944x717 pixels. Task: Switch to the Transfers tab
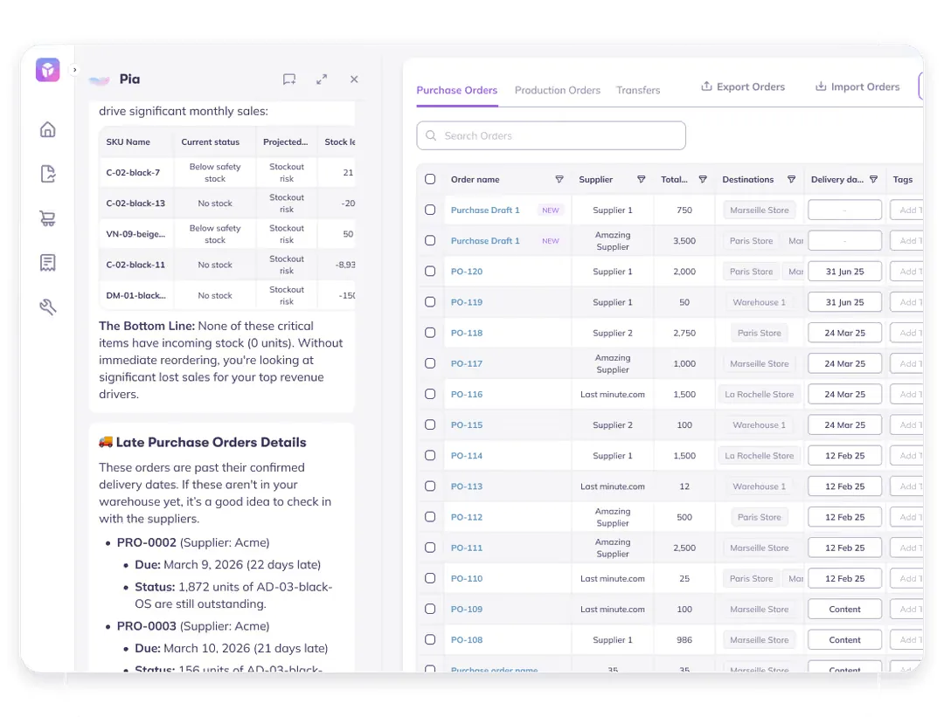638,90
